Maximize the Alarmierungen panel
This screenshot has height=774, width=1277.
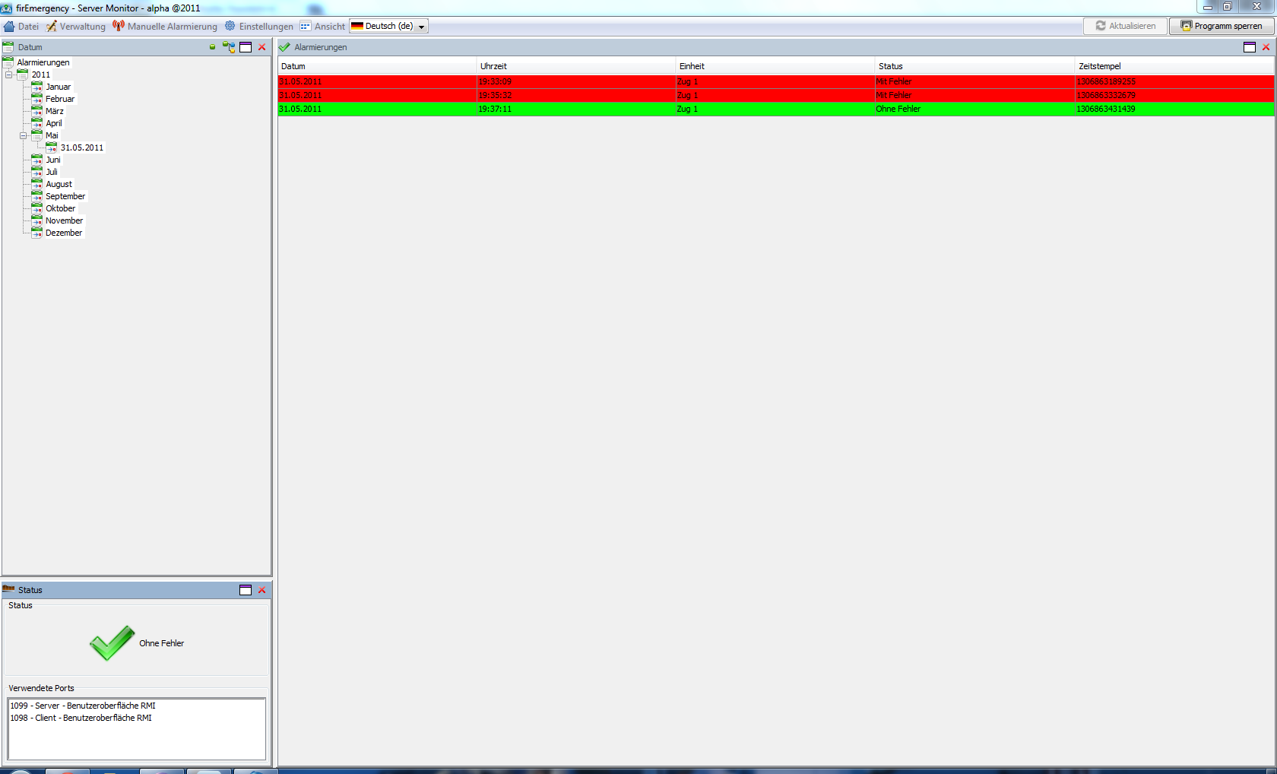click(x=1250, y=47)
